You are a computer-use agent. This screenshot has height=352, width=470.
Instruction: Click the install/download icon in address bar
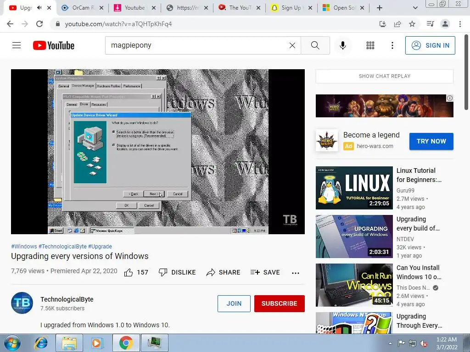tap(383, 24)
